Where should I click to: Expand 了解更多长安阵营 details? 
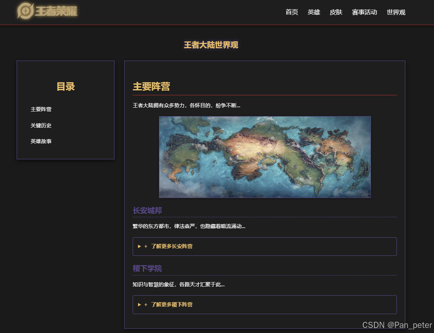[265, 246]
